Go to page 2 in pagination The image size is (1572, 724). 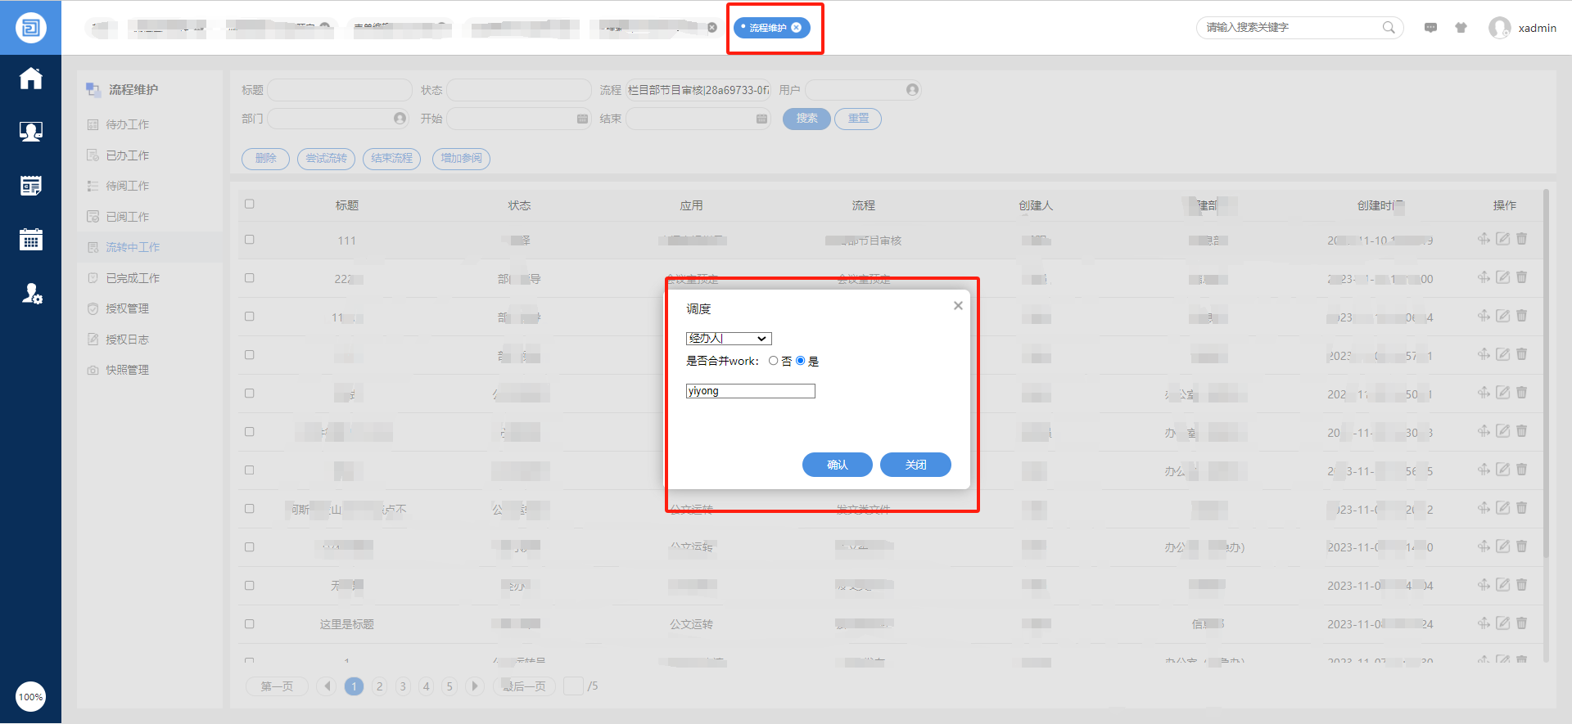[379, 686]
